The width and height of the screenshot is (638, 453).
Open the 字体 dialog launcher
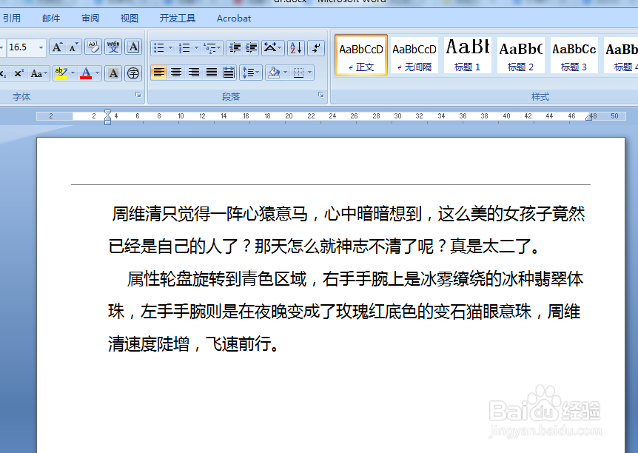[138, 95]
